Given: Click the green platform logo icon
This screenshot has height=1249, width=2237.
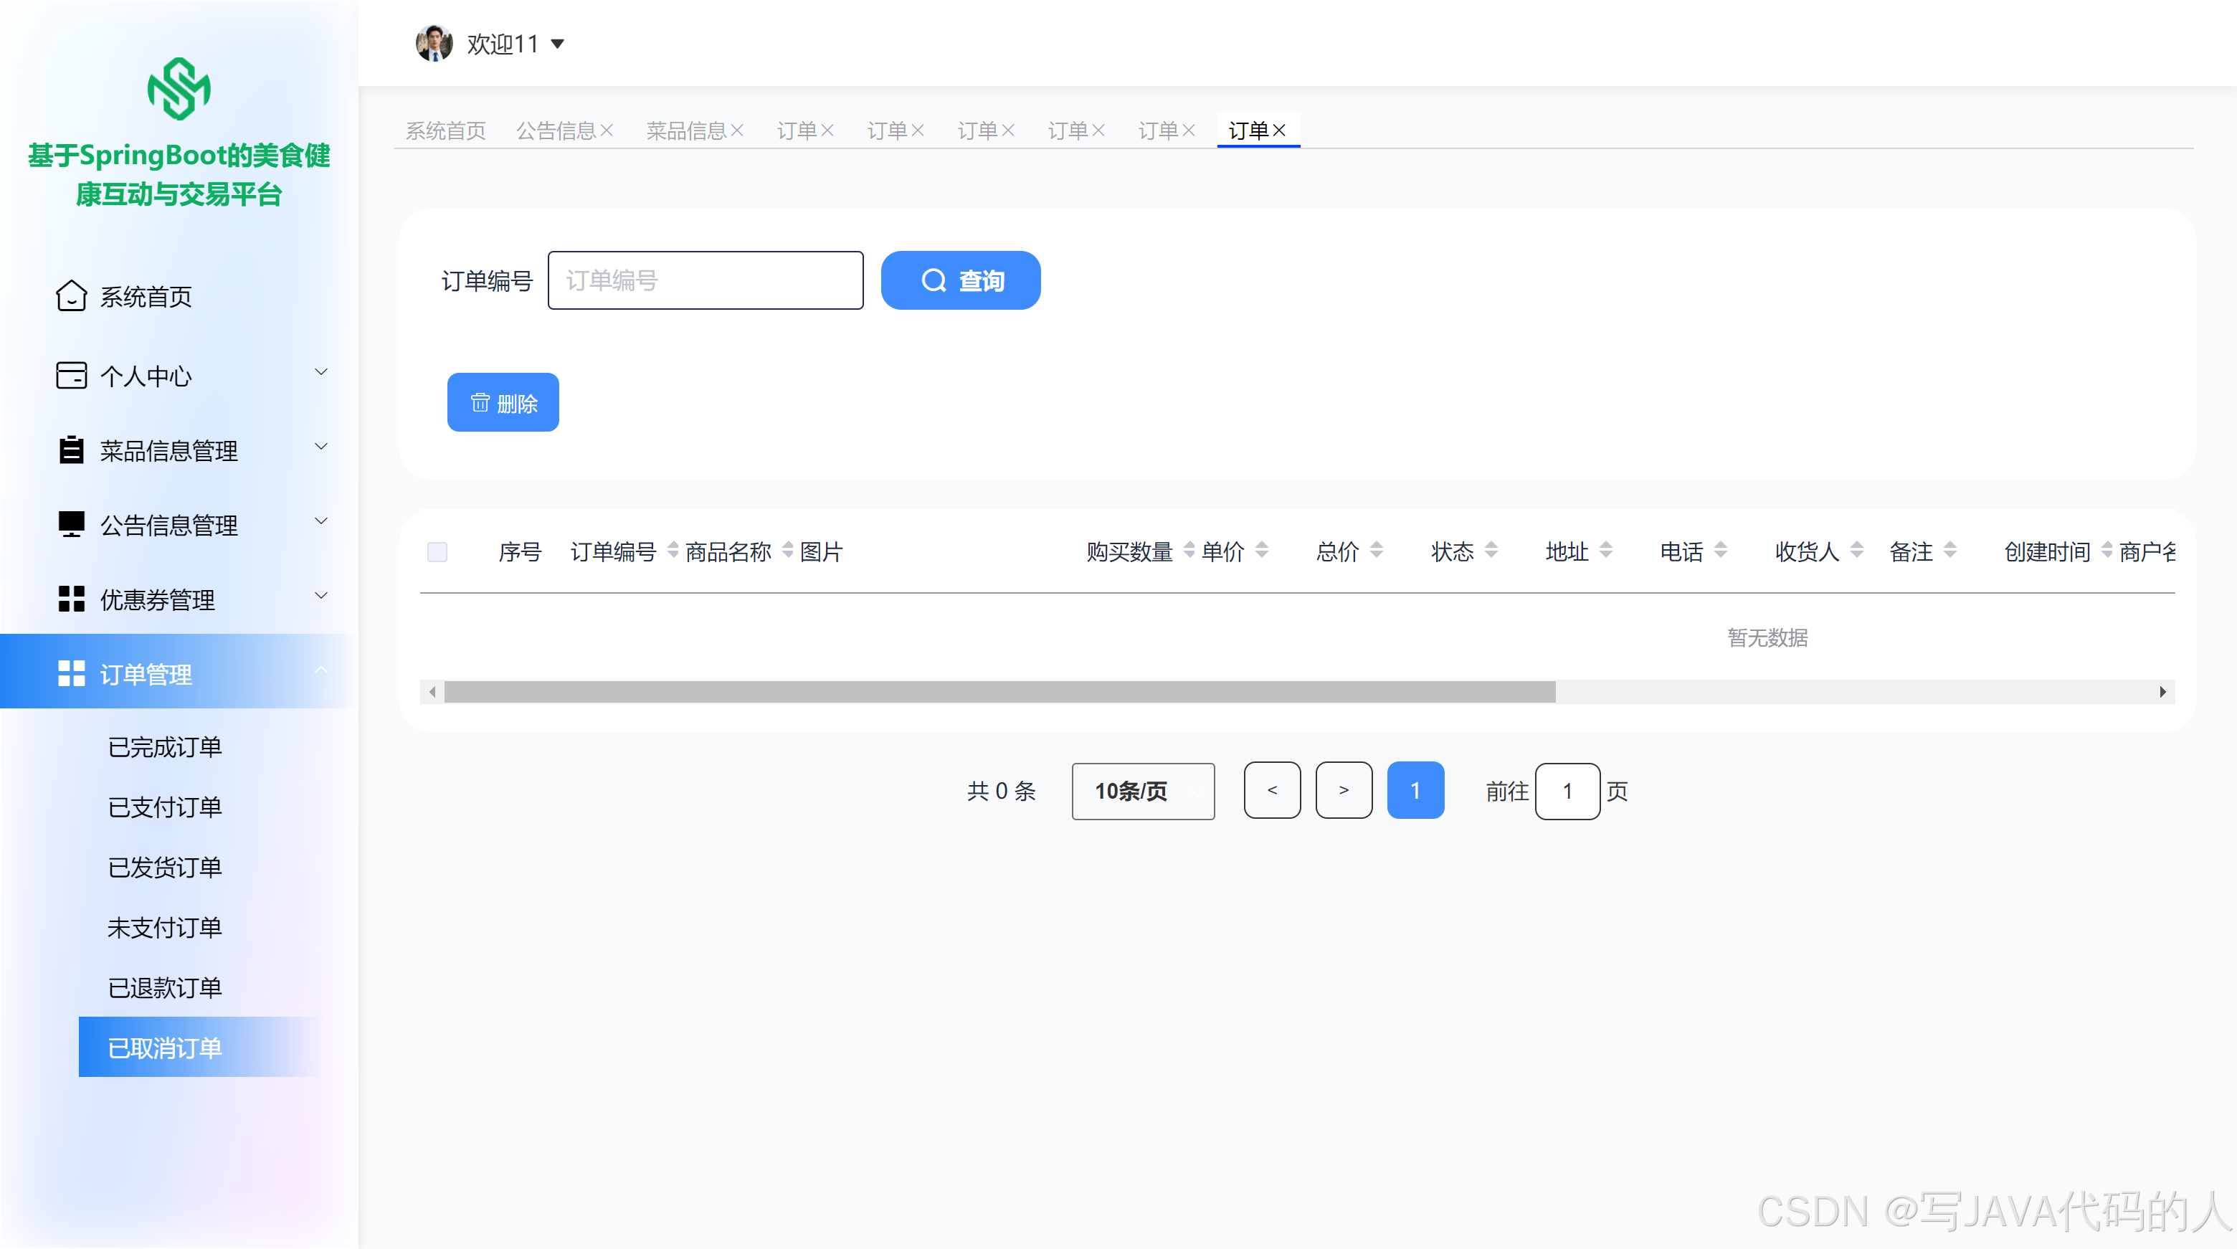Looking at the screenshot, I should (179, 89).
